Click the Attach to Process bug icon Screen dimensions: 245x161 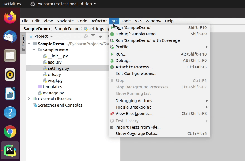[112, 67]
